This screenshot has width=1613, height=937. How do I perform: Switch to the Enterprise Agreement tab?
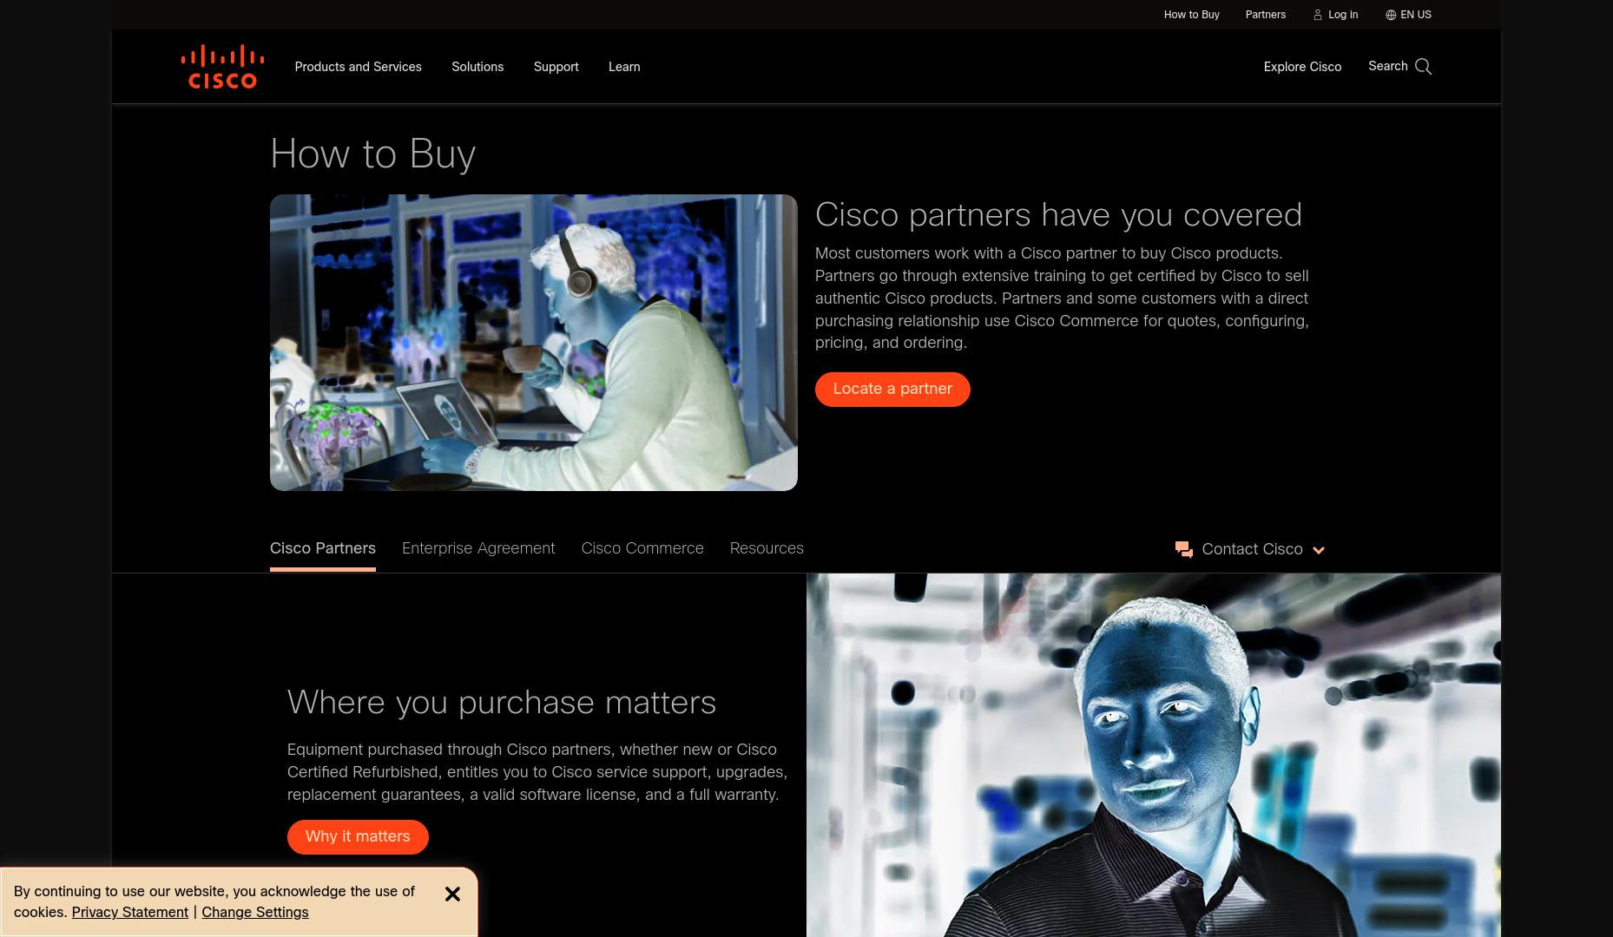pos(478,548)
